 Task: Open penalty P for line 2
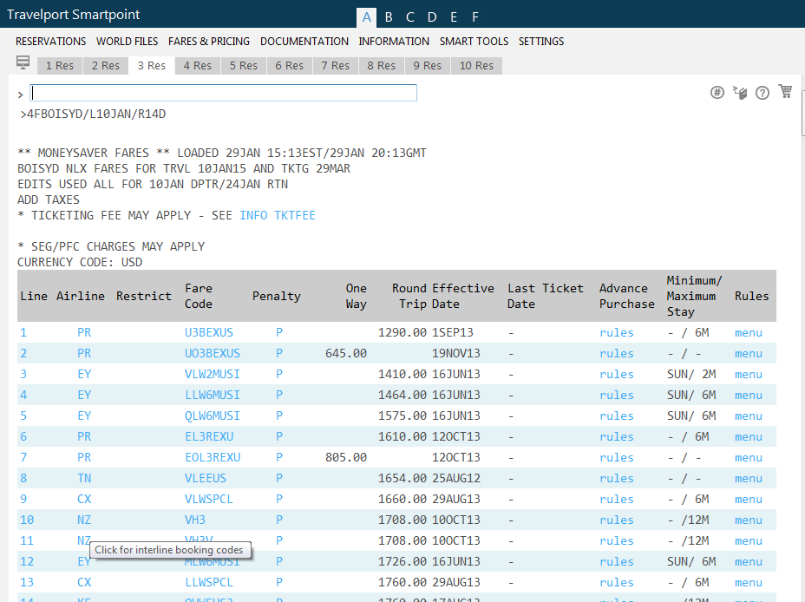(x=279, y=354)
